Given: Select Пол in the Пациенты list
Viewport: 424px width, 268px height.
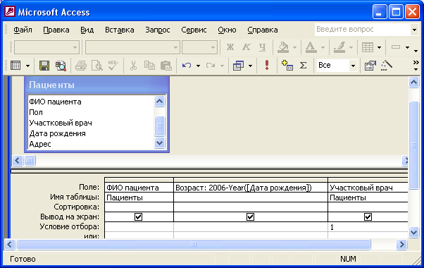Looking at the screenshot, I should (x=36, y=112).
